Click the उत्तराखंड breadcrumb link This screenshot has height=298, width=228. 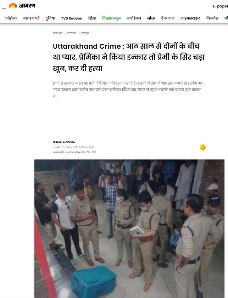72,33
